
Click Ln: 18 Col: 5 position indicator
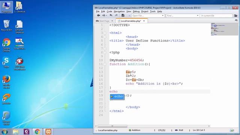point(199,130)
